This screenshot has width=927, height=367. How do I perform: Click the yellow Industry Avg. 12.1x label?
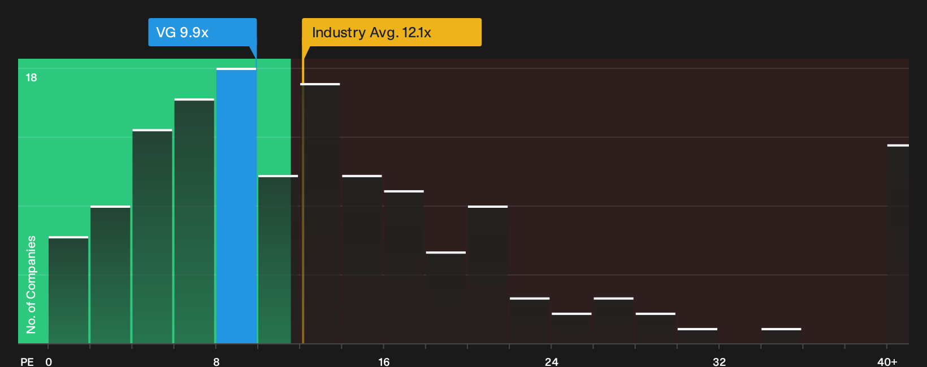[392, 32]
